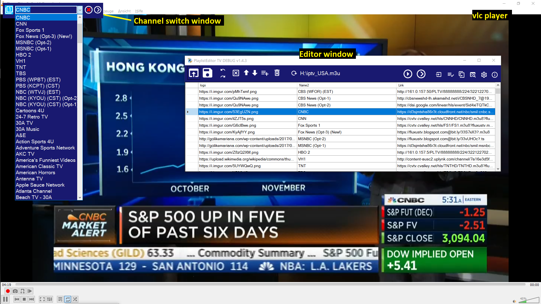Open the Ansicht menu
This screenshot has width=541, height=304.
click(124, 11)
